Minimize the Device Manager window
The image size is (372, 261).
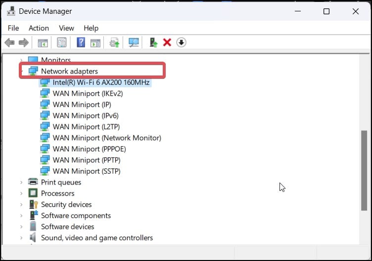298,11
